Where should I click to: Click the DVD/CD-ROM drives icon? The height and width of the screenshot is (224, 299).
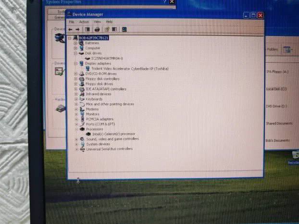click(x=82, y=74)
